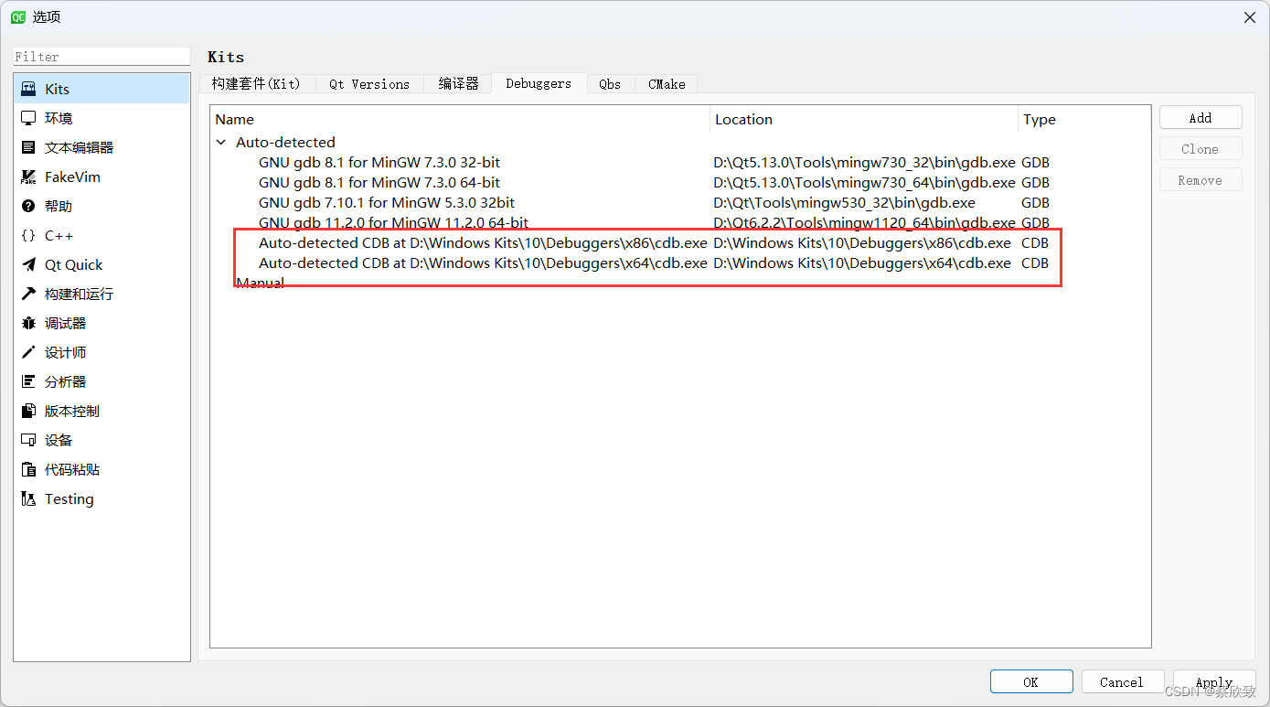
Task: Switch to the CMake tab
Action: (667, 83)
